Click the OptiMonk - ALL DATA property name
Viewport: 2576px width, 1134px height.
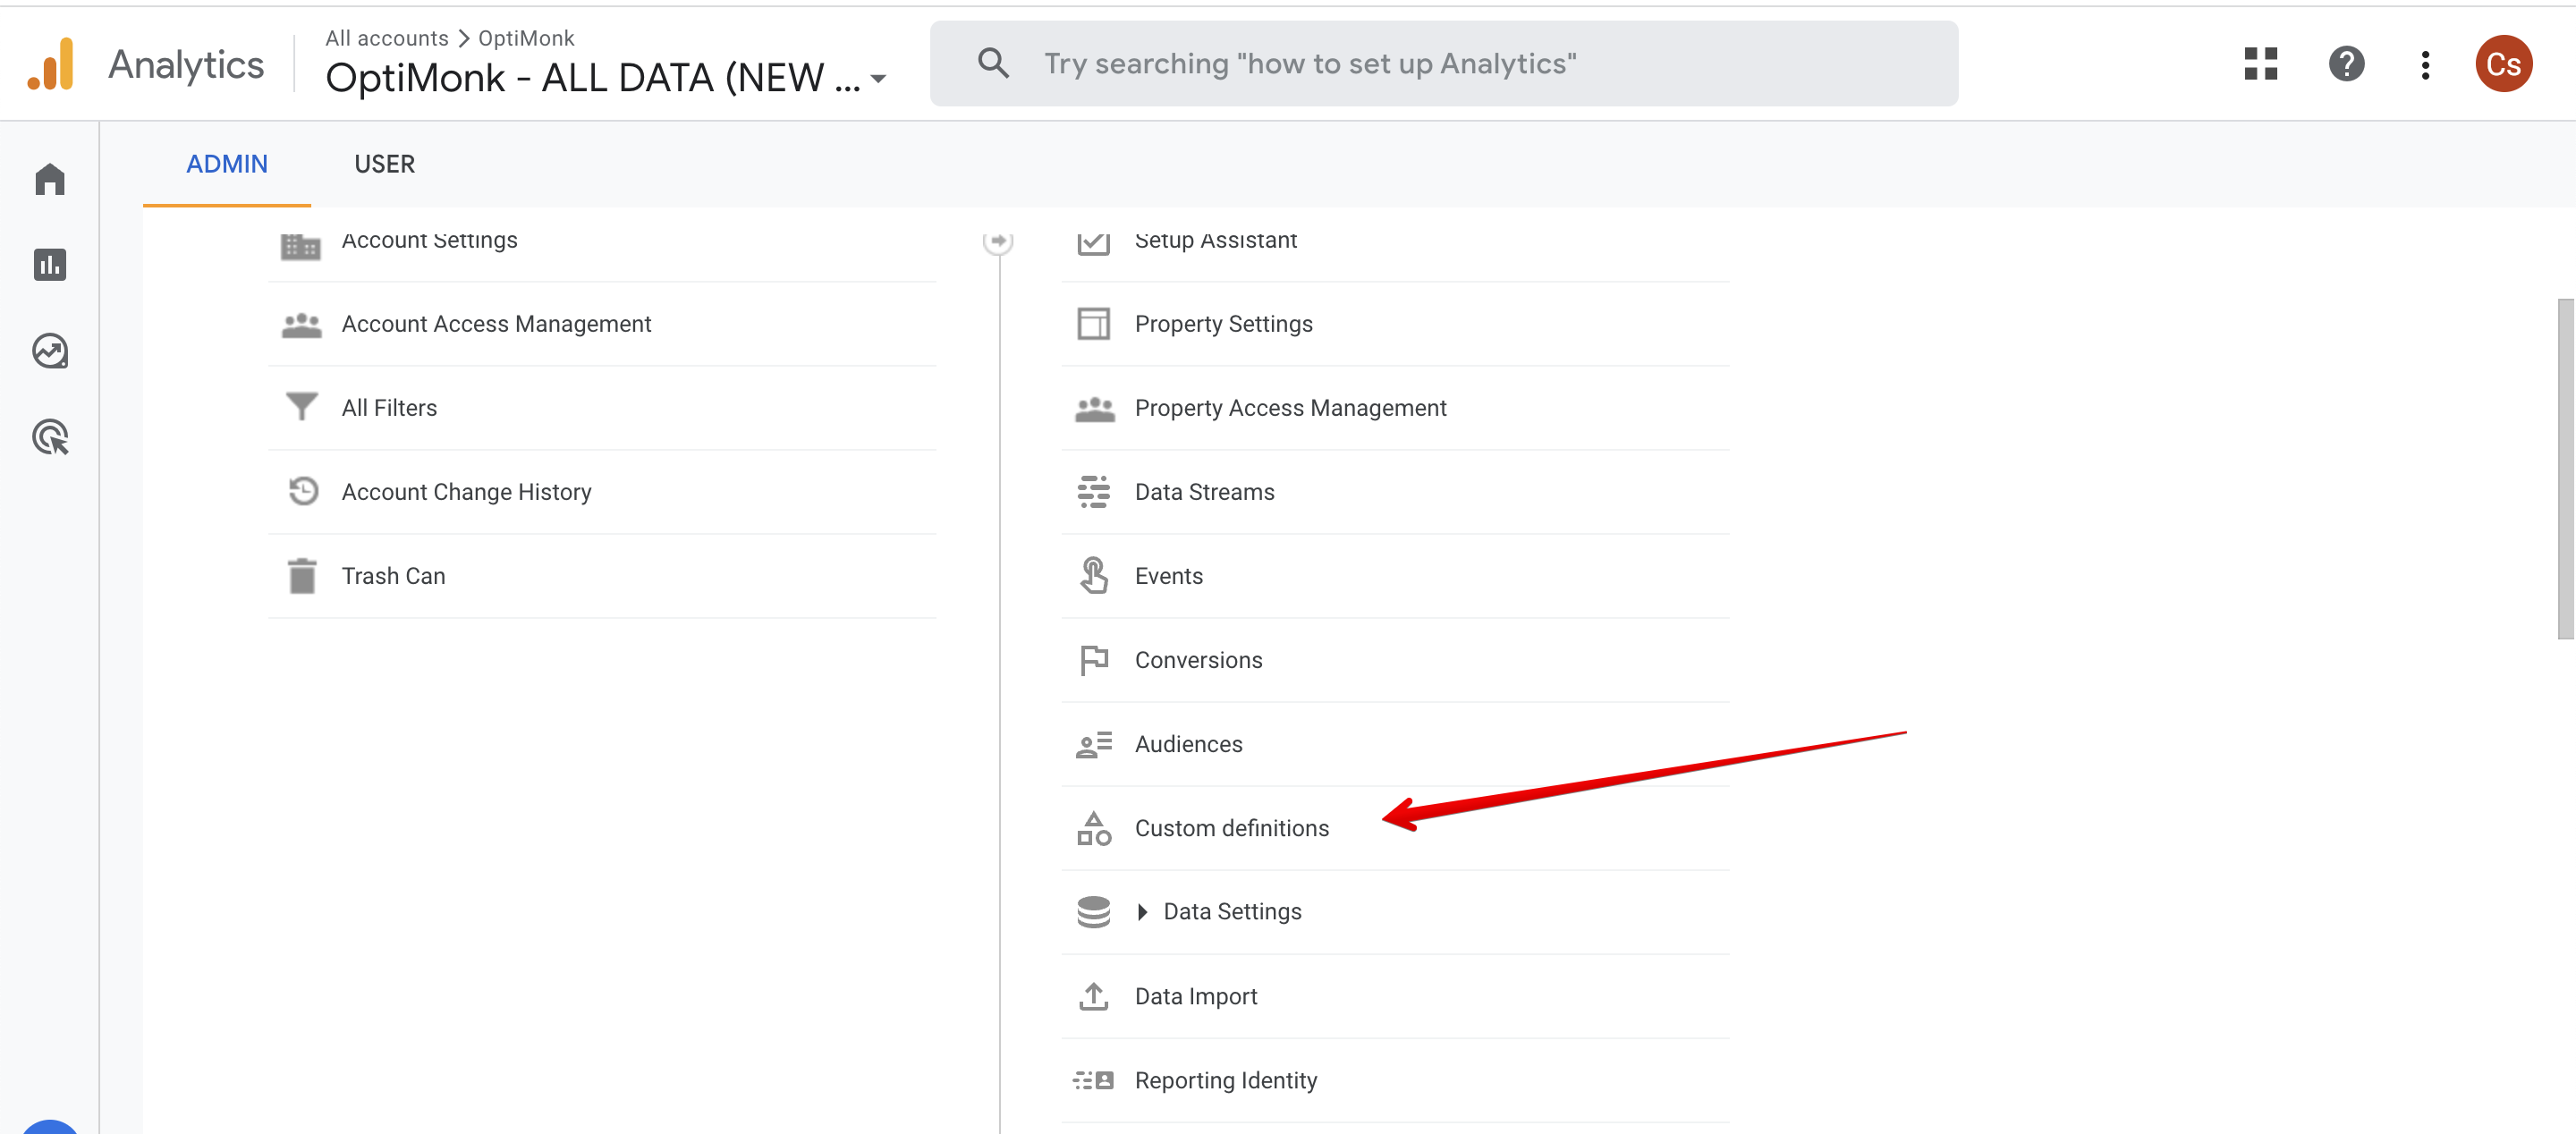(593, 77)
